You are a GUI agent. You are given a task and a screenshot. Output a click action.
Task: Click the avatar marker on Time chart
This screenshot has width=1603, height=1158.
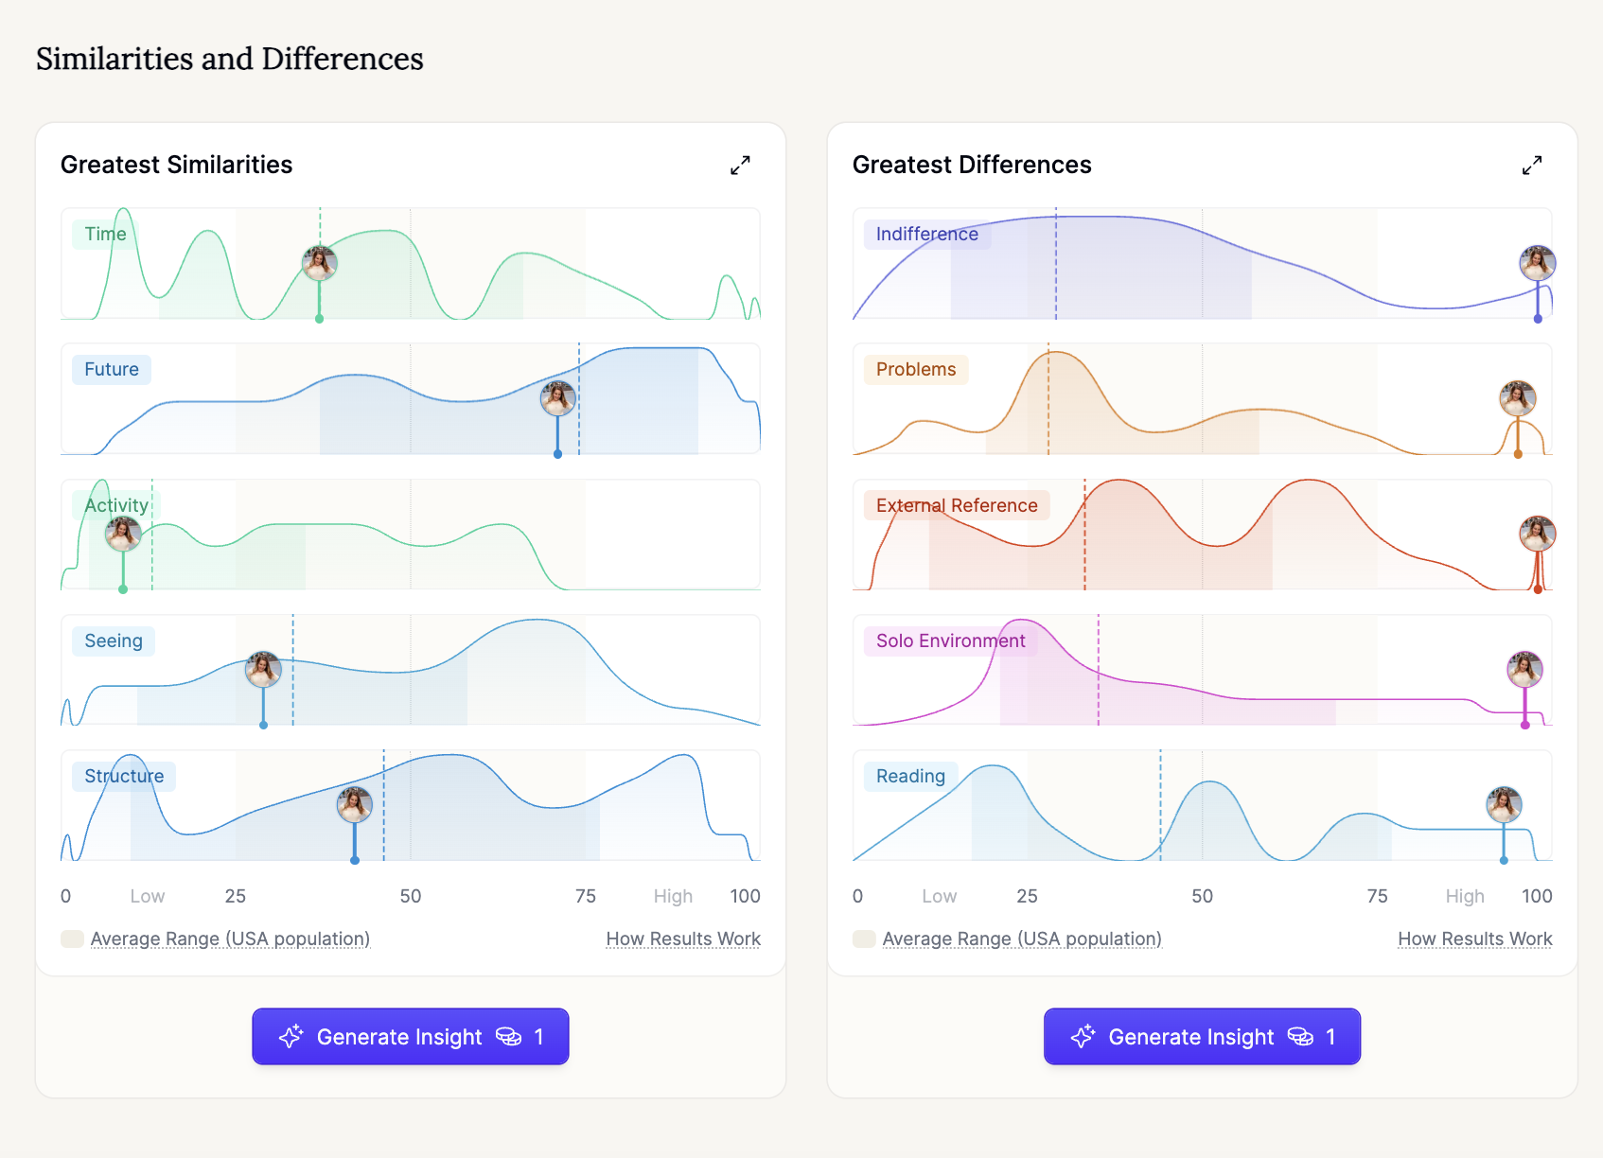[x=320, y=263]
